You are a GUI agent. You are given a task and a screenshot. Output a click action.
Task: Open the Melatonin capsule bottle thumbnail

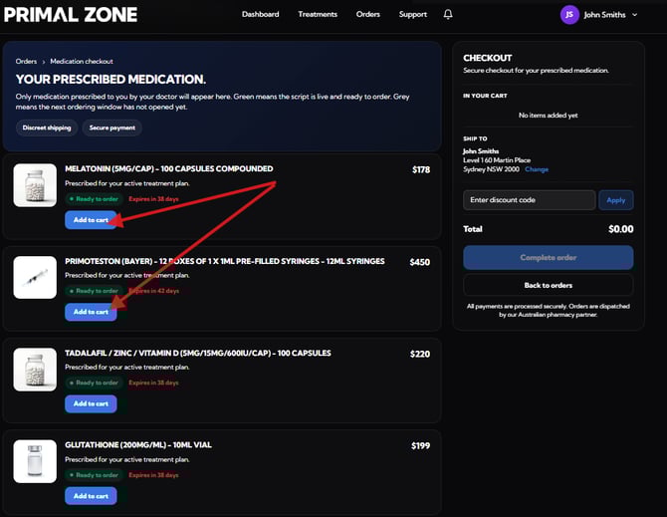pyautogui.click(x=35, y=185)
